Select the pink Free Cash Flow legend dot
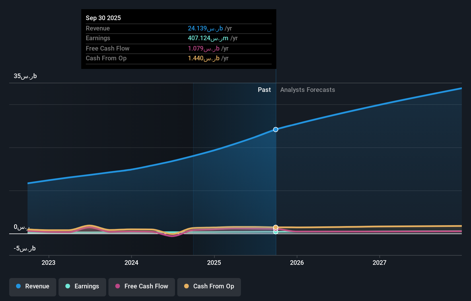 (x=117, y=286)
